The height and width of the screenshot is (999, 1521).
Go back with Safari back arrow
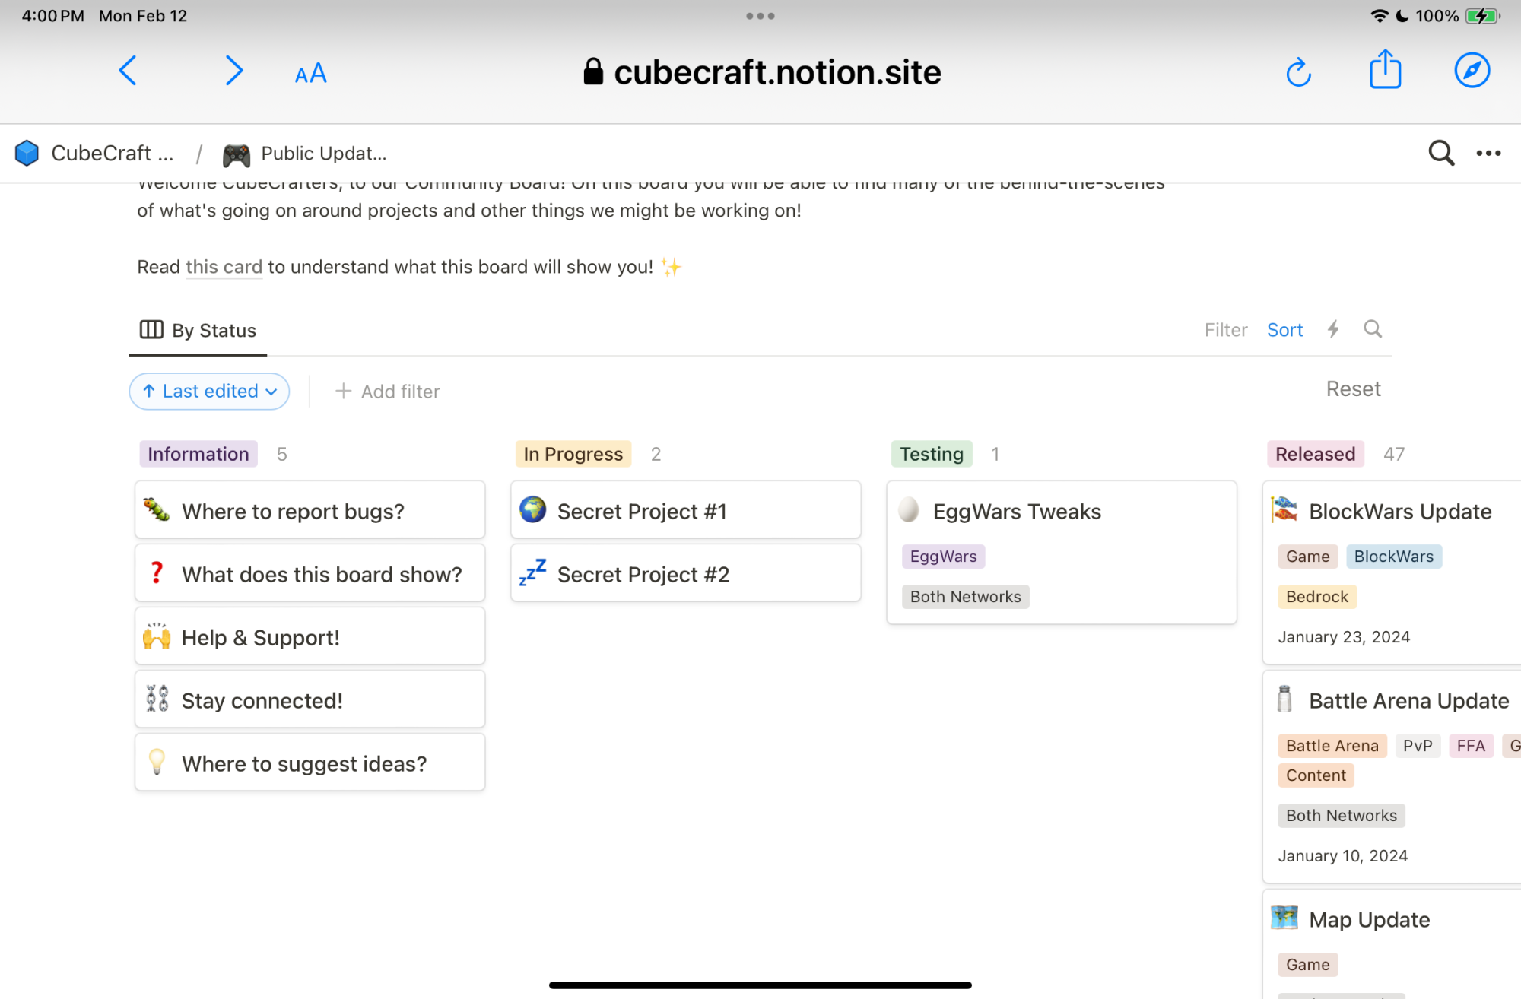pyautogui.click(x=128, y=71)
